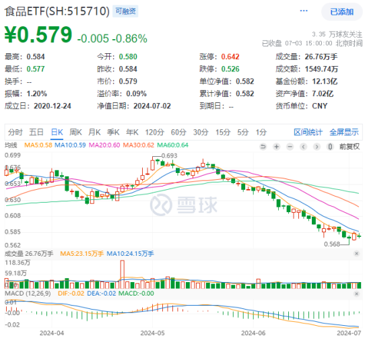Switch to the 60分 chart tab
Viewport: 365px width, 342px height.
coord(178,132)
